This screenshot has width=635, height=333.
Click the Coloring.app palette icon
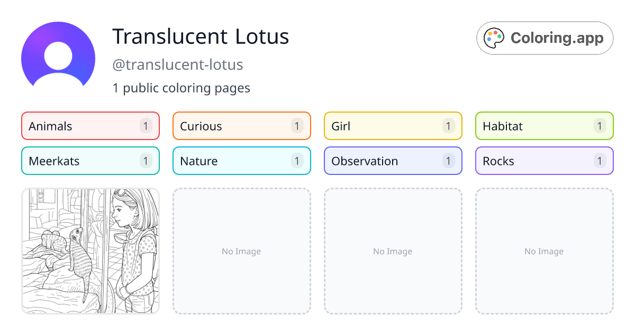(494, 38)
